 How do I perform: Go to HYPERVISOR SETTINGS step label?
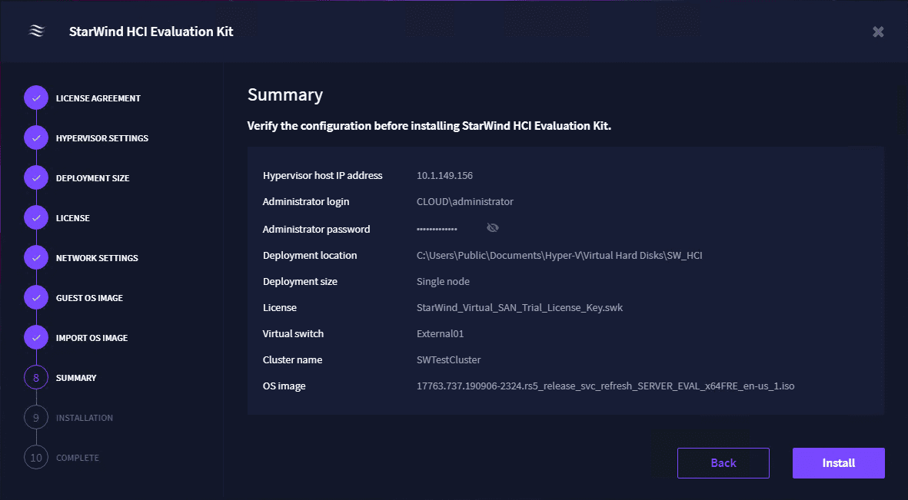(x=102, y=138)
